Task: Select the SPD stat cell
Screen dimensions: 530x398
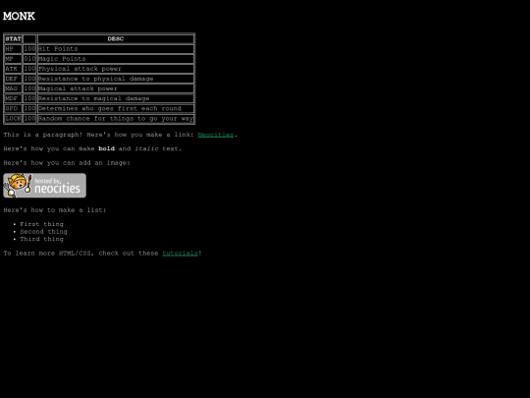Action: (x=13, y=109)
